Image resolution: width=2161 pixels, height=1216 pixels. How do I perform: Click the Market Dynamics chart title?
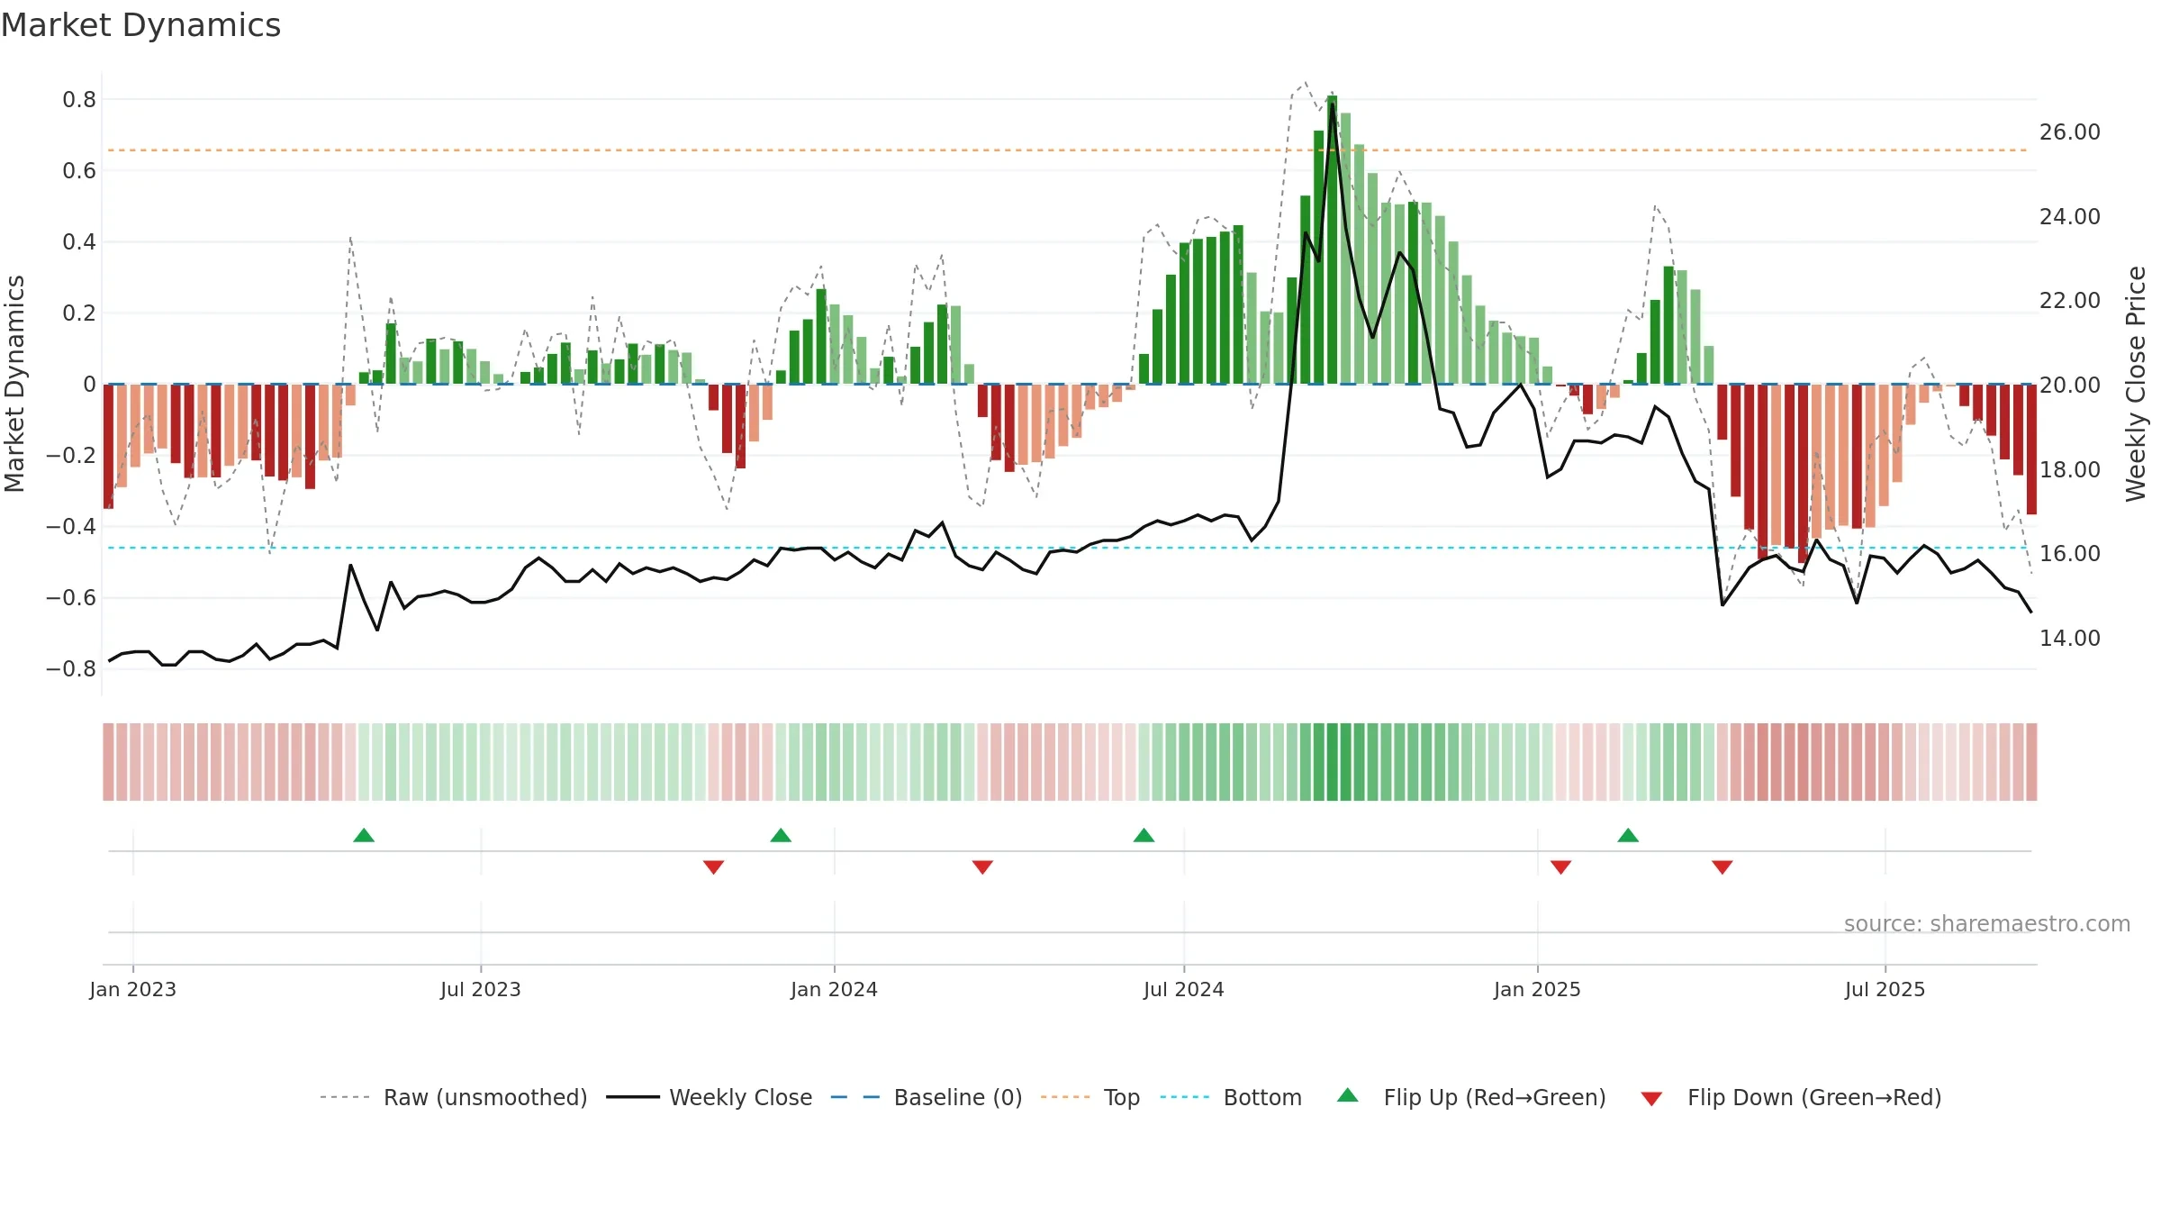coord(140,25)
